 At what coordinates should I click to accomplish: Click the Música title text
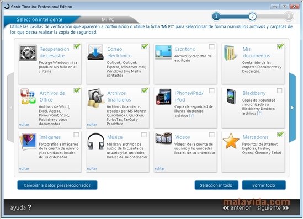[x=115, y=137]
